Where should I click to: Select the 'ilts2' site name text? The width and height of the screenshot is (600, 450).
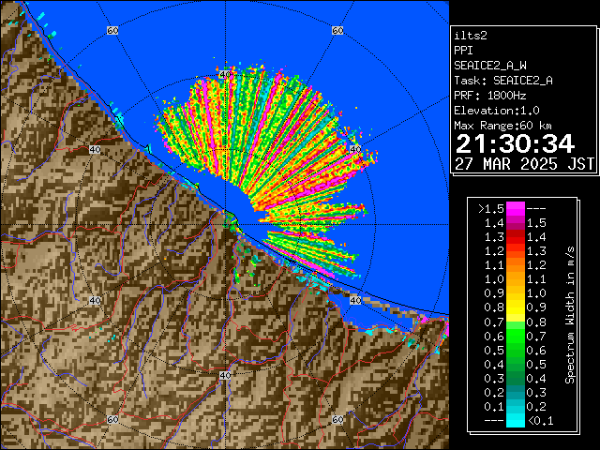click(x=471, y=36)
